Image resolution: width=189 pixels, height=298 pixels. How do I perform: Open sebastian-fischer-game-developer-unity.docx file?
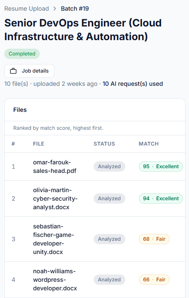53,239
